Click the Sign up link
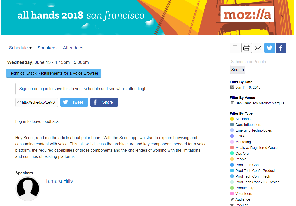296x206 pixels. pyautogui.click(x=26, y=89)
